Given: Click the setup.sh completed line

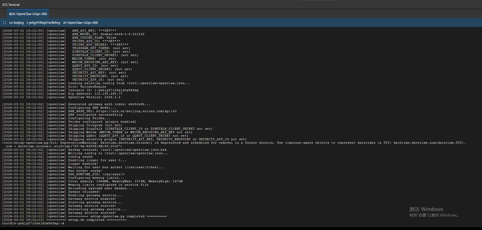Looking at the screenshot, I should (64, 220).
